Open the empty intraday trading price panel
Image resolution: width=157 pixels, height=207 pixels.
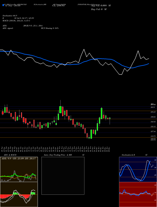(63, 176)
